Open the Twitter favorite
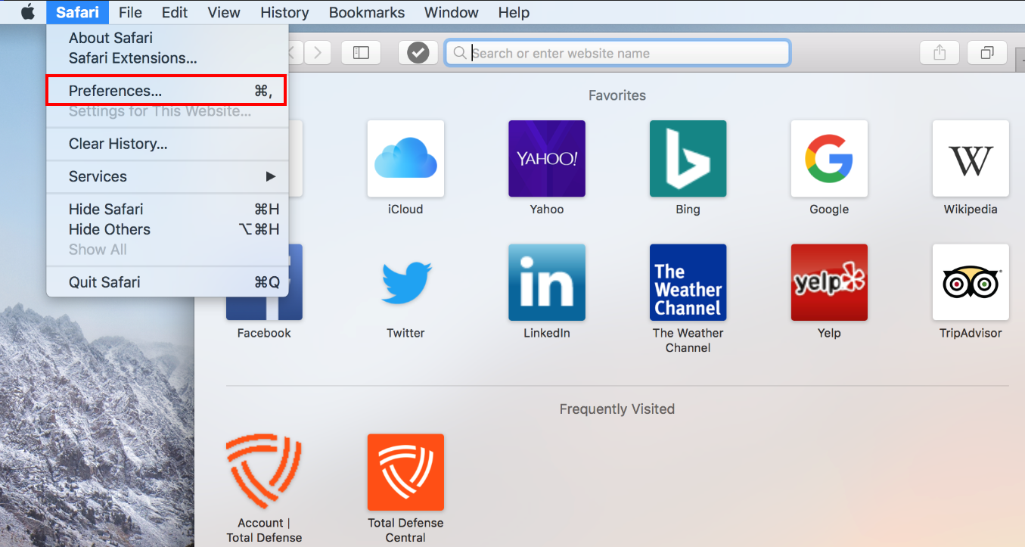Screen dimensions: 1025x547 point(405,282)
